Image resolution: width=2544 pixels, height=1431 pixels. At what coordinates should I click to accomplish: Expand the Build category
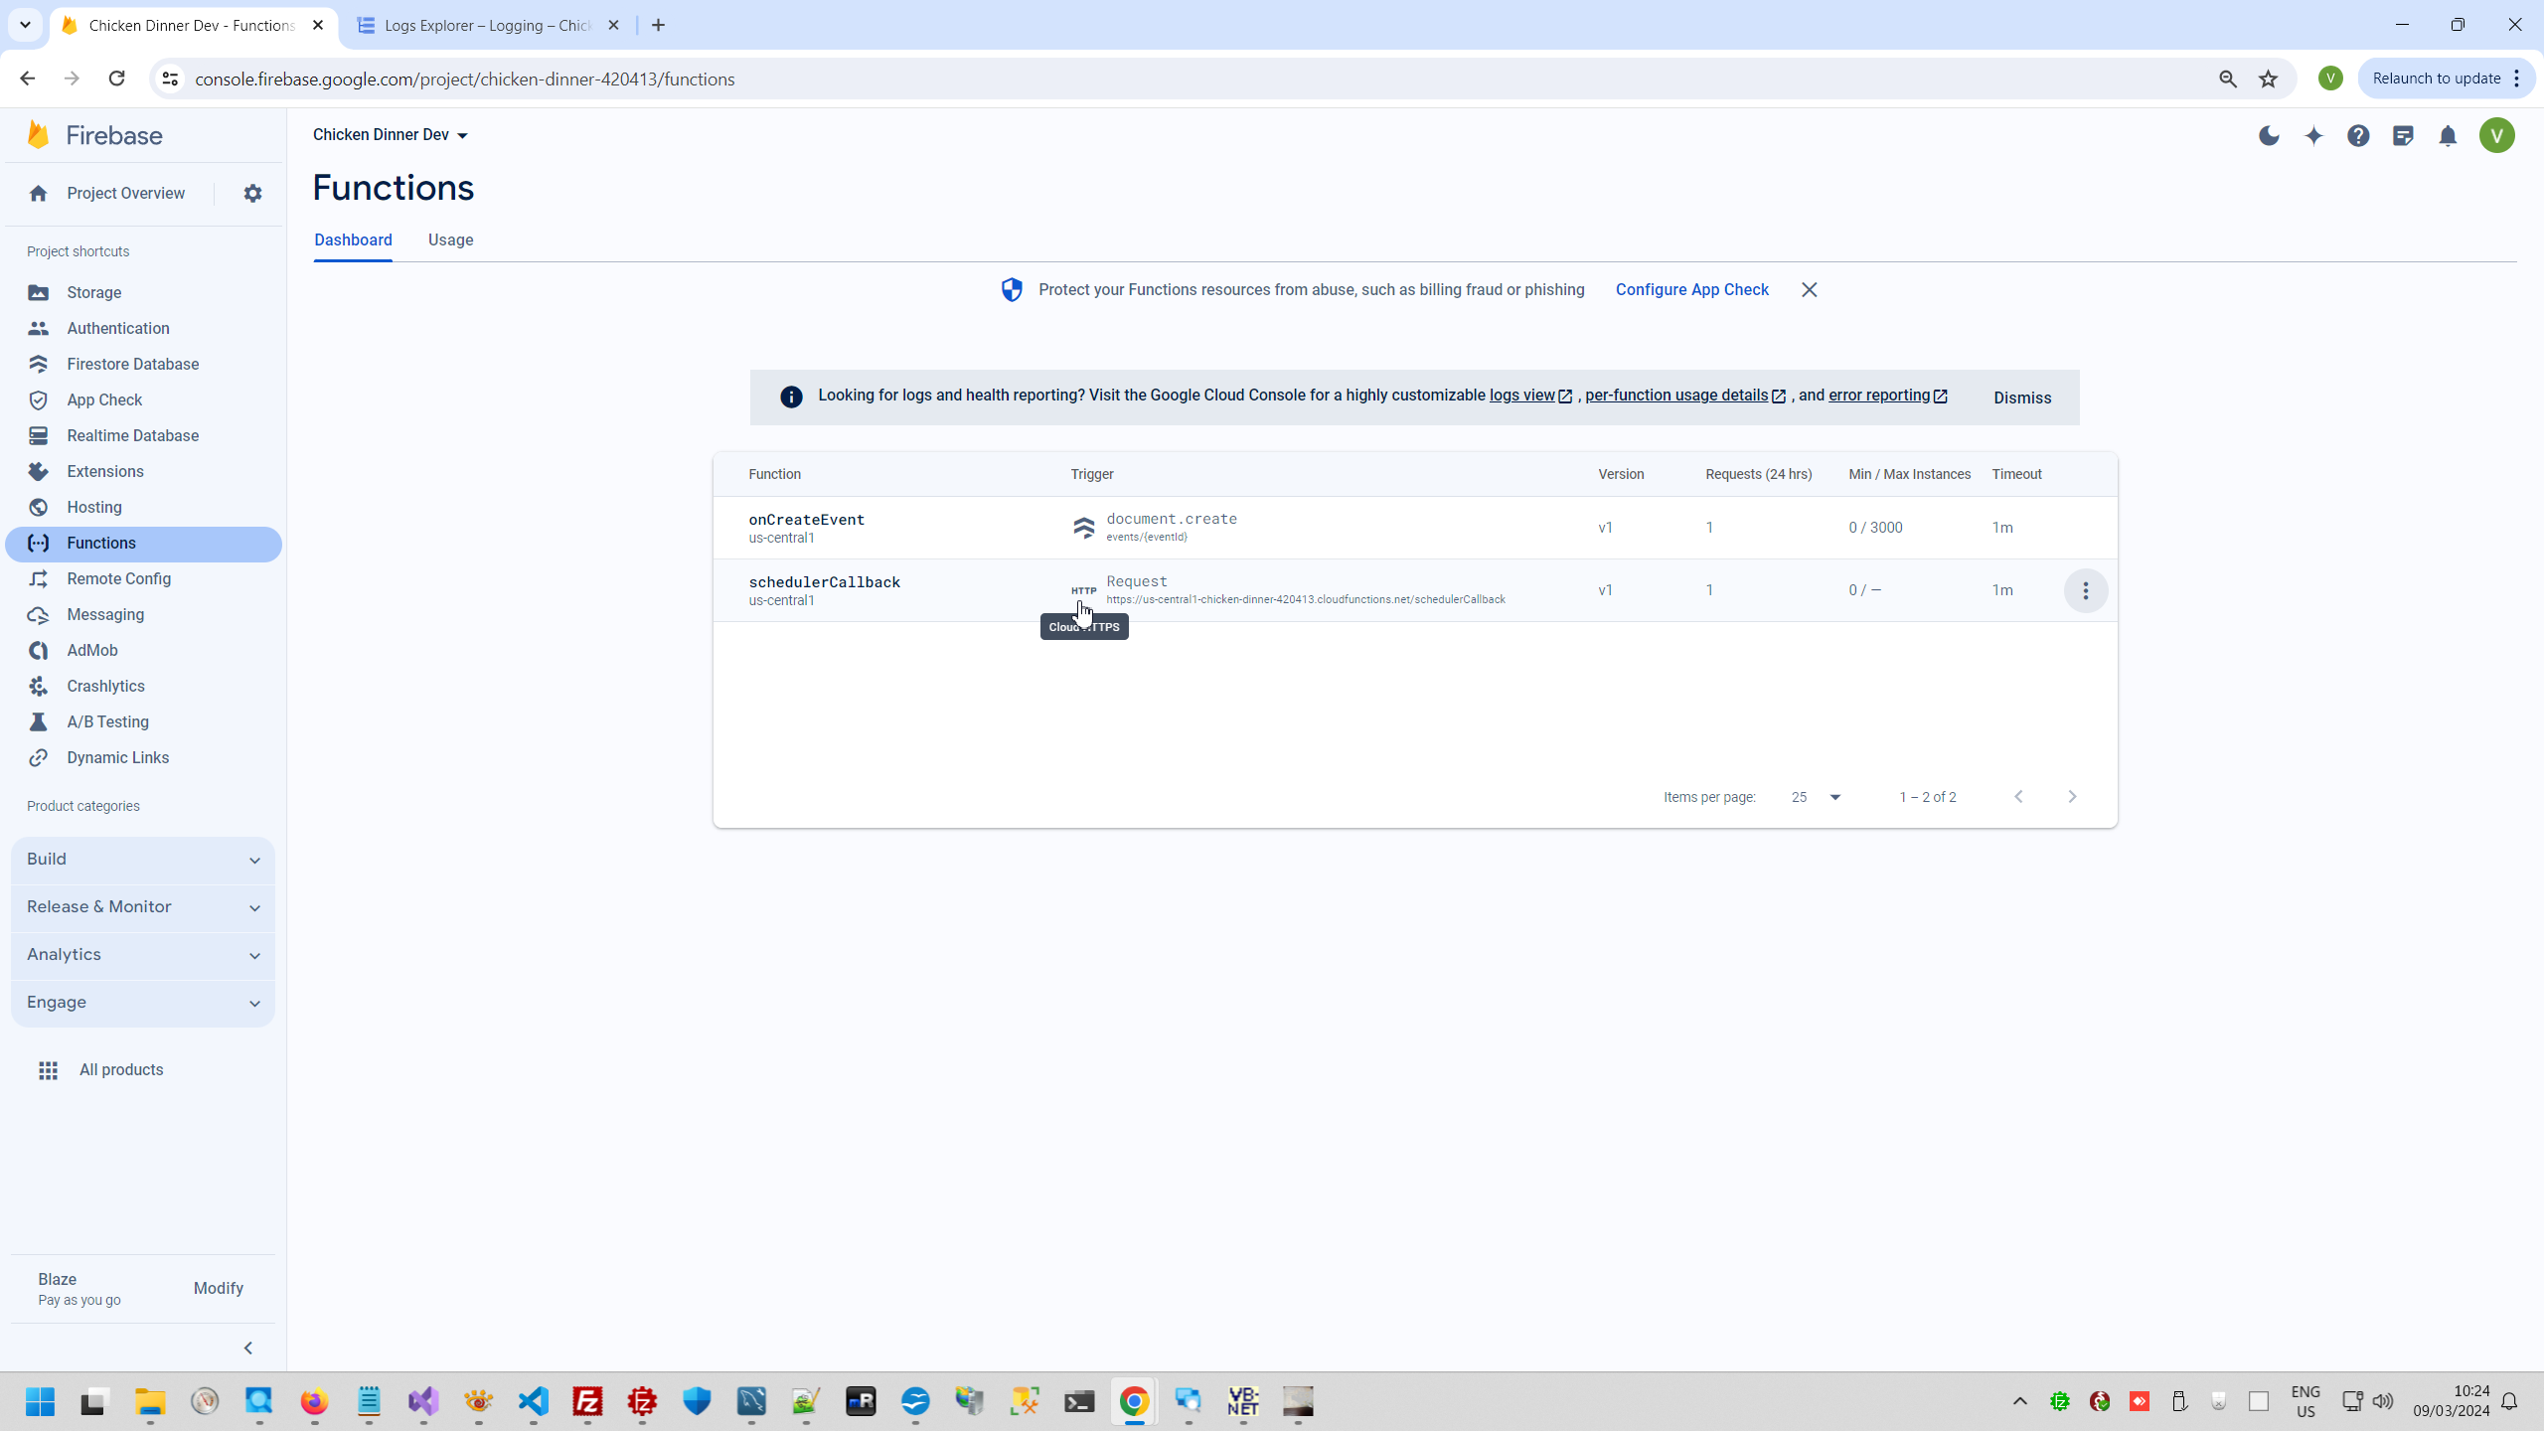(x=143, y=860)
